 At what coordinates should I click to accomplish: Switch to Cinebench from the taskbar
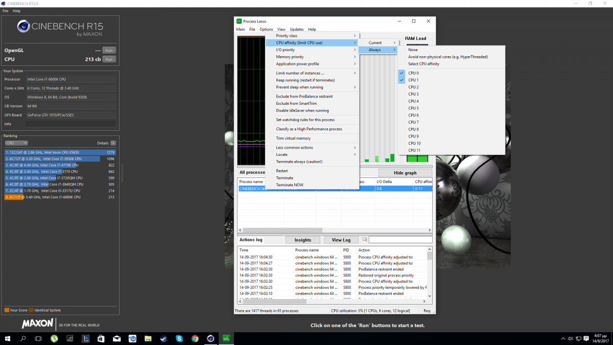point(210,338)
